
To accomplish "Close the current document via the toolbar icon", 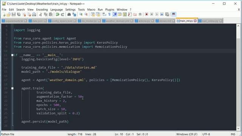I will pos(24,14).
